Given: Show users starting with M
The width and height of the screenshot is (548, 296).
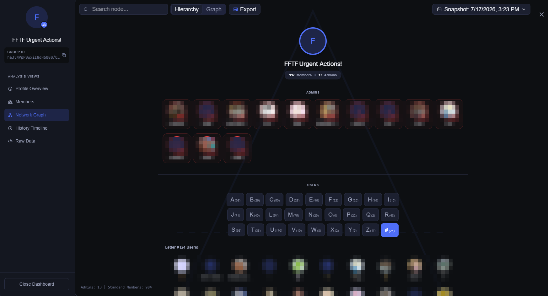Looking at the screenshot, I should (x=293, y=215).
